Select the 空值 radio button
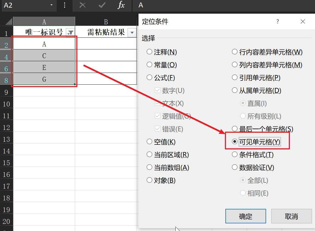Screen dimensions: 315x231 tap(149, 142)
